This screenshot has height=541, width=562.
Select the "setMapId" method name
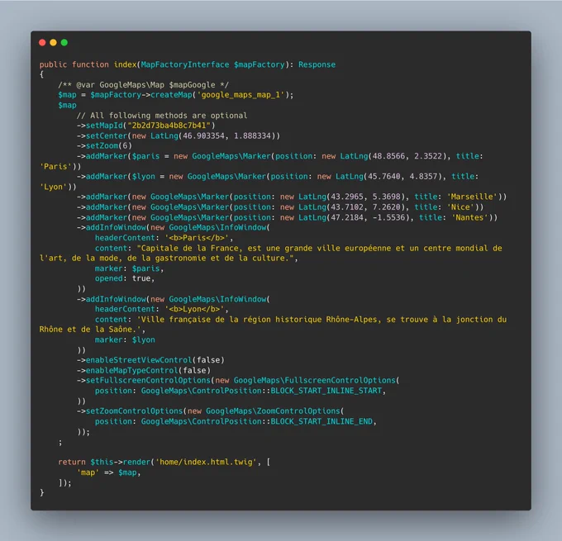[104, 126]
